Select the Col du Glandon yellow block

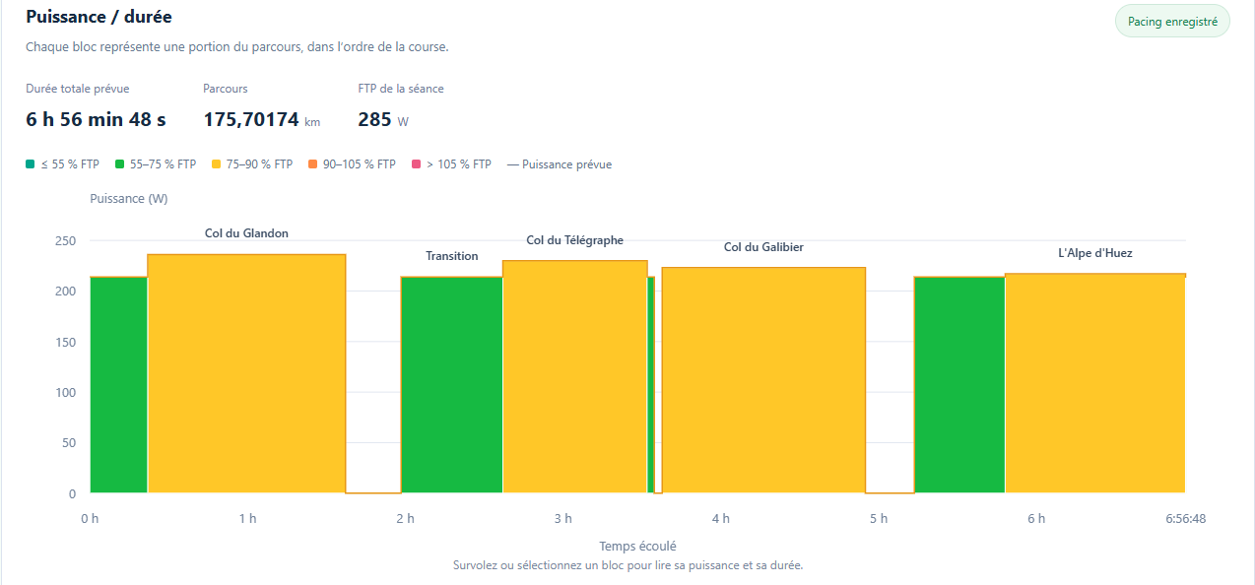tap(246, 373)
